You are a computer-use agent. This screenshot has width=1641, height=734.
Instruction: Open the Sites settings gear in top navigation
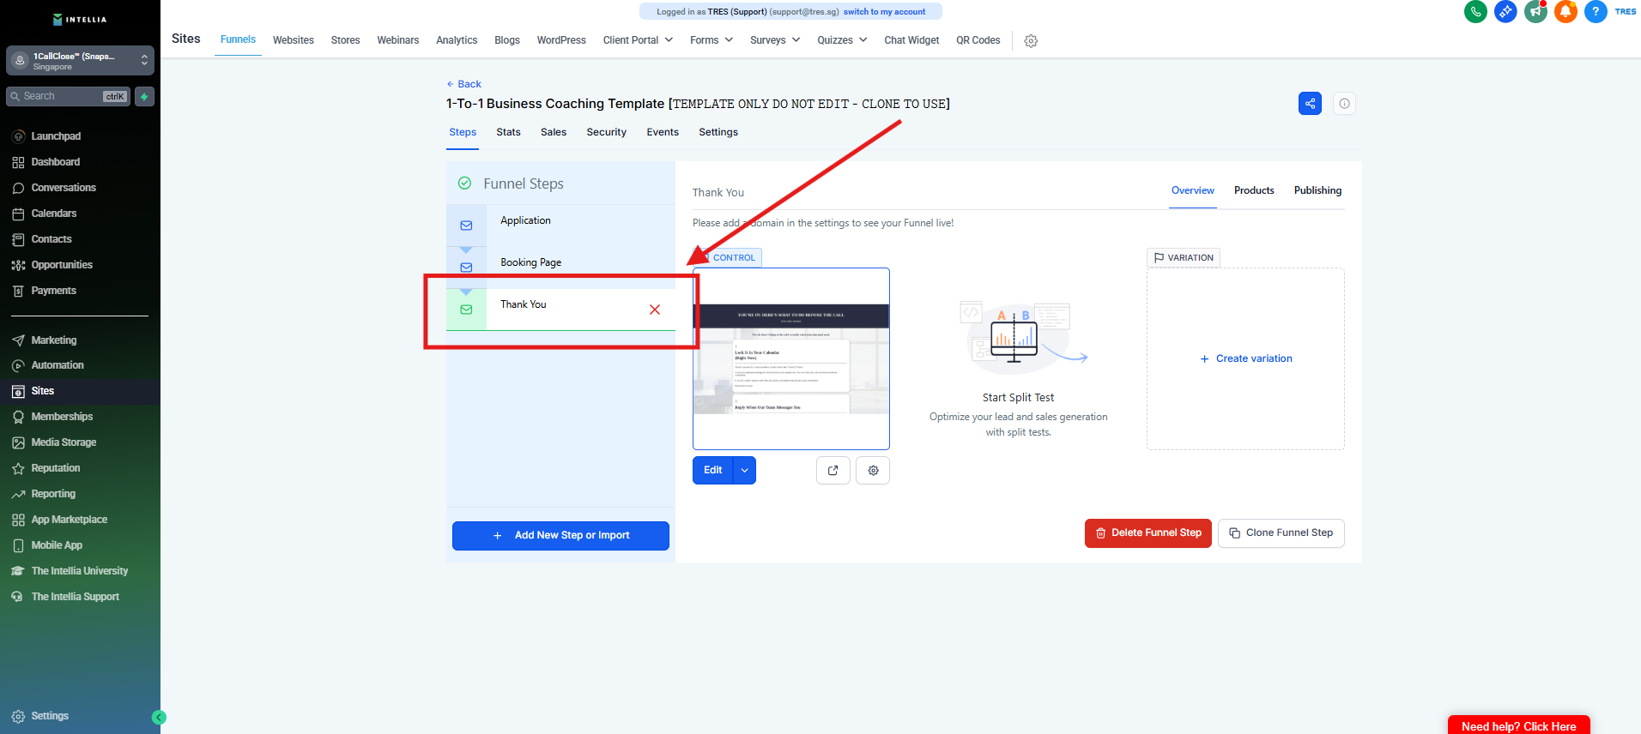point(1031,41)
